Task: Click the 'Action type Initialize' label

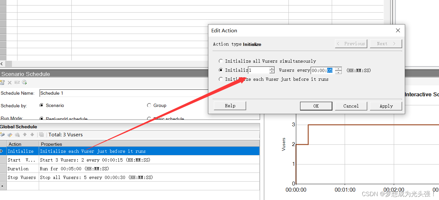Action: click(237, 44)
